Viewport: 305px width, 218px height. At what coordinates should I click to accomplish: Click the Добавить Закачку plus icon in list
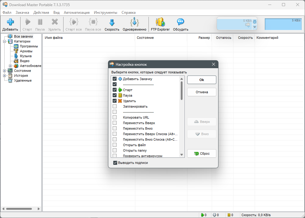point(120,79)
